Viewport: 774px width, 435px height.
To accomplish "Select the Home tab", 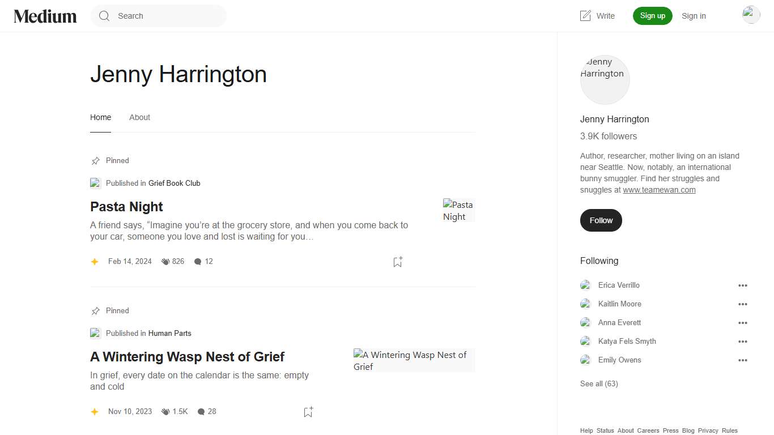I will (100, 117).
